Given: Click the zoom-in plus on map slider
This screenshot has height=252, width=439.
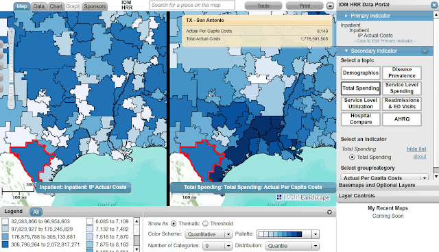Looking at the screenshot, I should click(11, 32).
